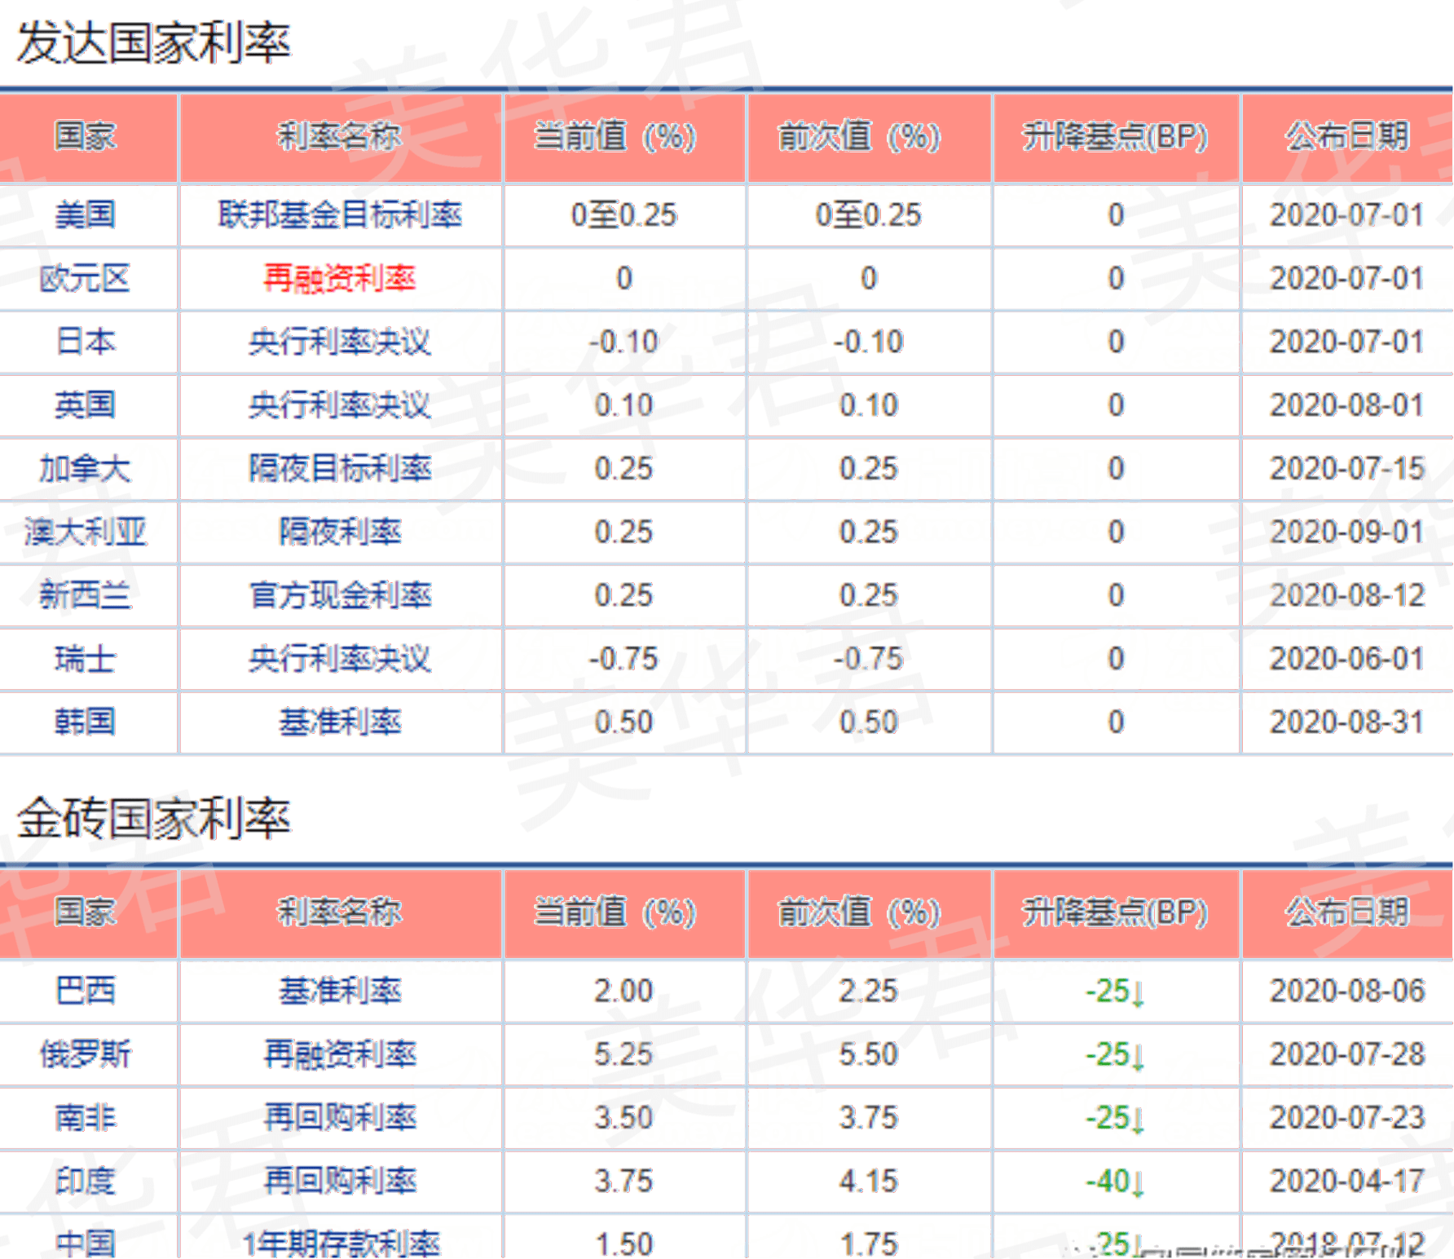
Task: Open the 加拿大 country link
Action: pos(86,469)
